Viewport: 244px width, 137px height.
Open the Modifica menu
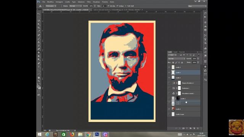(x=50, y=2)
